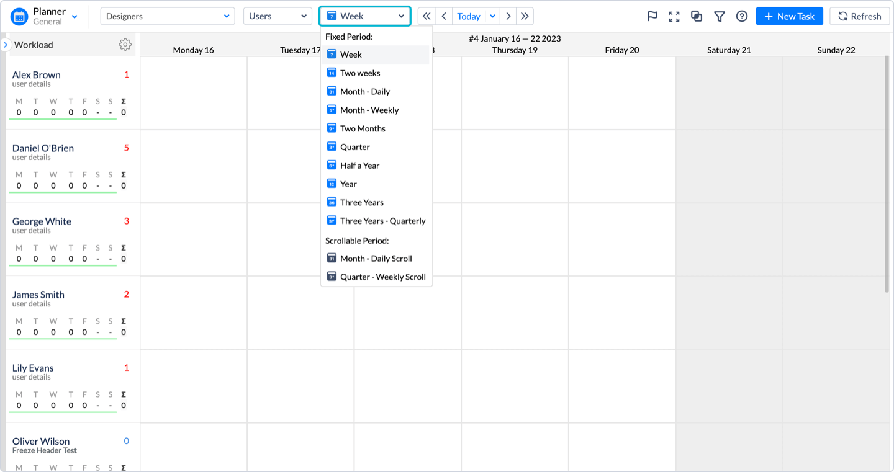The height and width of the screenshot is (472, 894).
Task: Click the overlapping squares copy icon
Action: pyautogui.click(x=697, y=16)
